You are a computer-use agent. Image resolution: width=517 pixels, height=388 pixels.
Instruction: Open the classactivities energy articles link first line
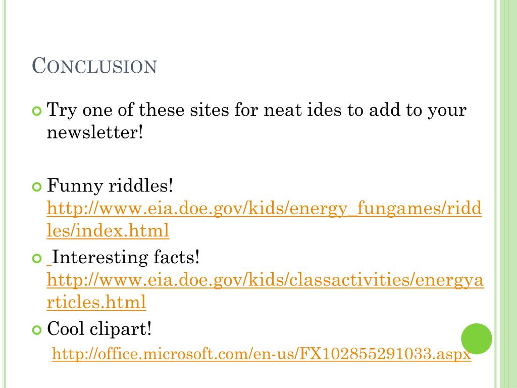click(265, 280)
